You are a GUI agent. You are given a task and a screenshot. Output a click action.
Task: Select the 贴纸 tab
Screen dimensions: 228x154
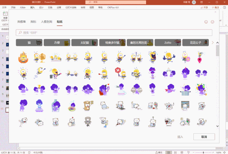59,22
